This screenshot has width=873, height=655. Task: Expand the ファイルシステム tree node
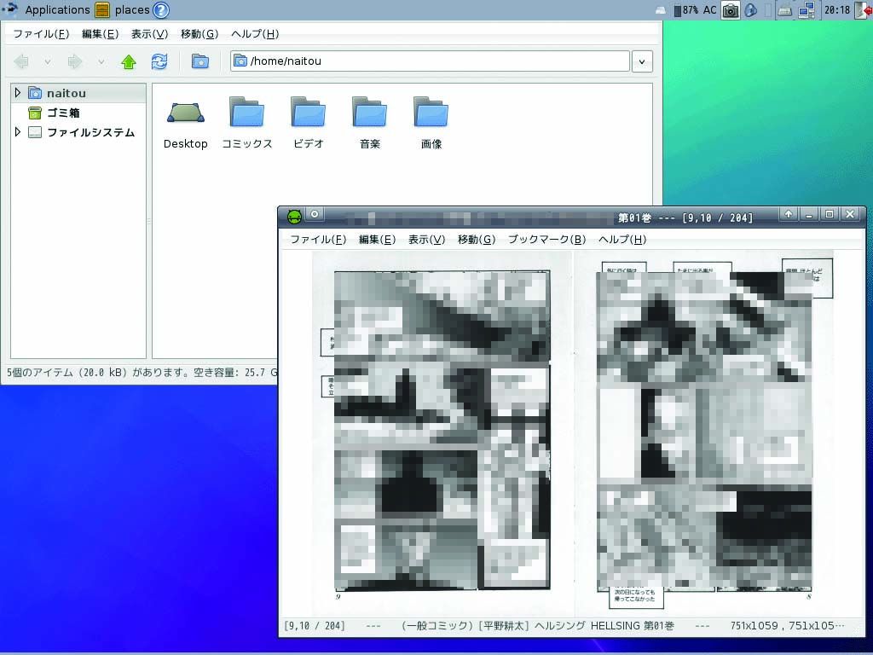click(18, 132)
